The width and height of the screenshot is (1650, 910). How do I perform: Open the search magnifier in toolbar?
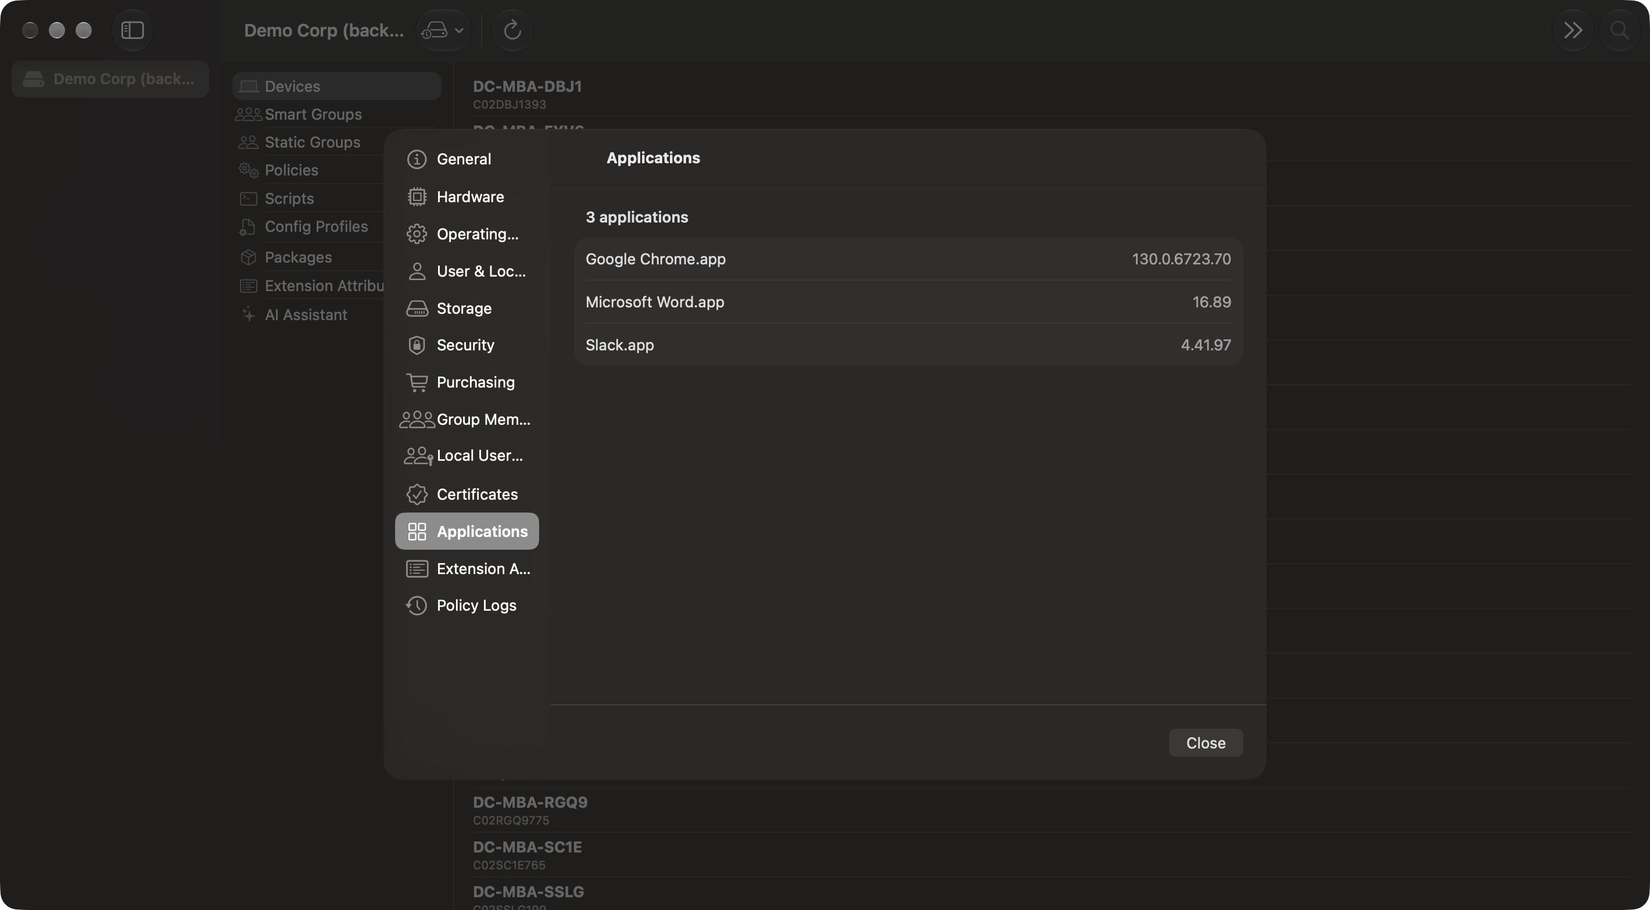(1619, 30)
